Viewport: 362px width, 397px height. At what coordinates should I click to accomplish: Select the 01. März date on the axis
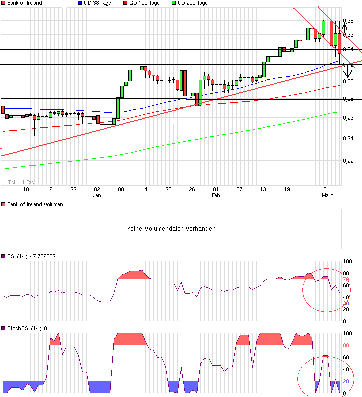point(327,192)
